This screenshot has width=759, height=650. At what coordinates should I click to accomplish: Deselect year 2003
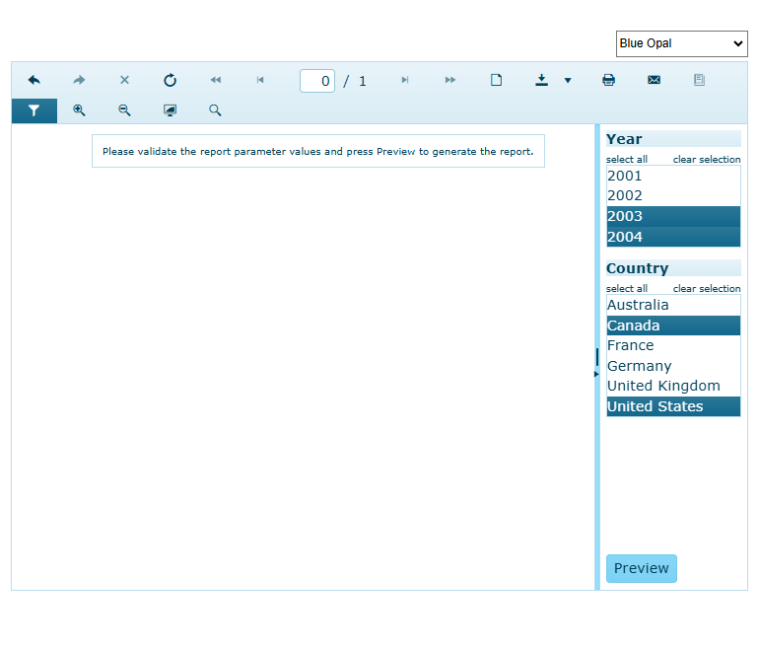673,216
